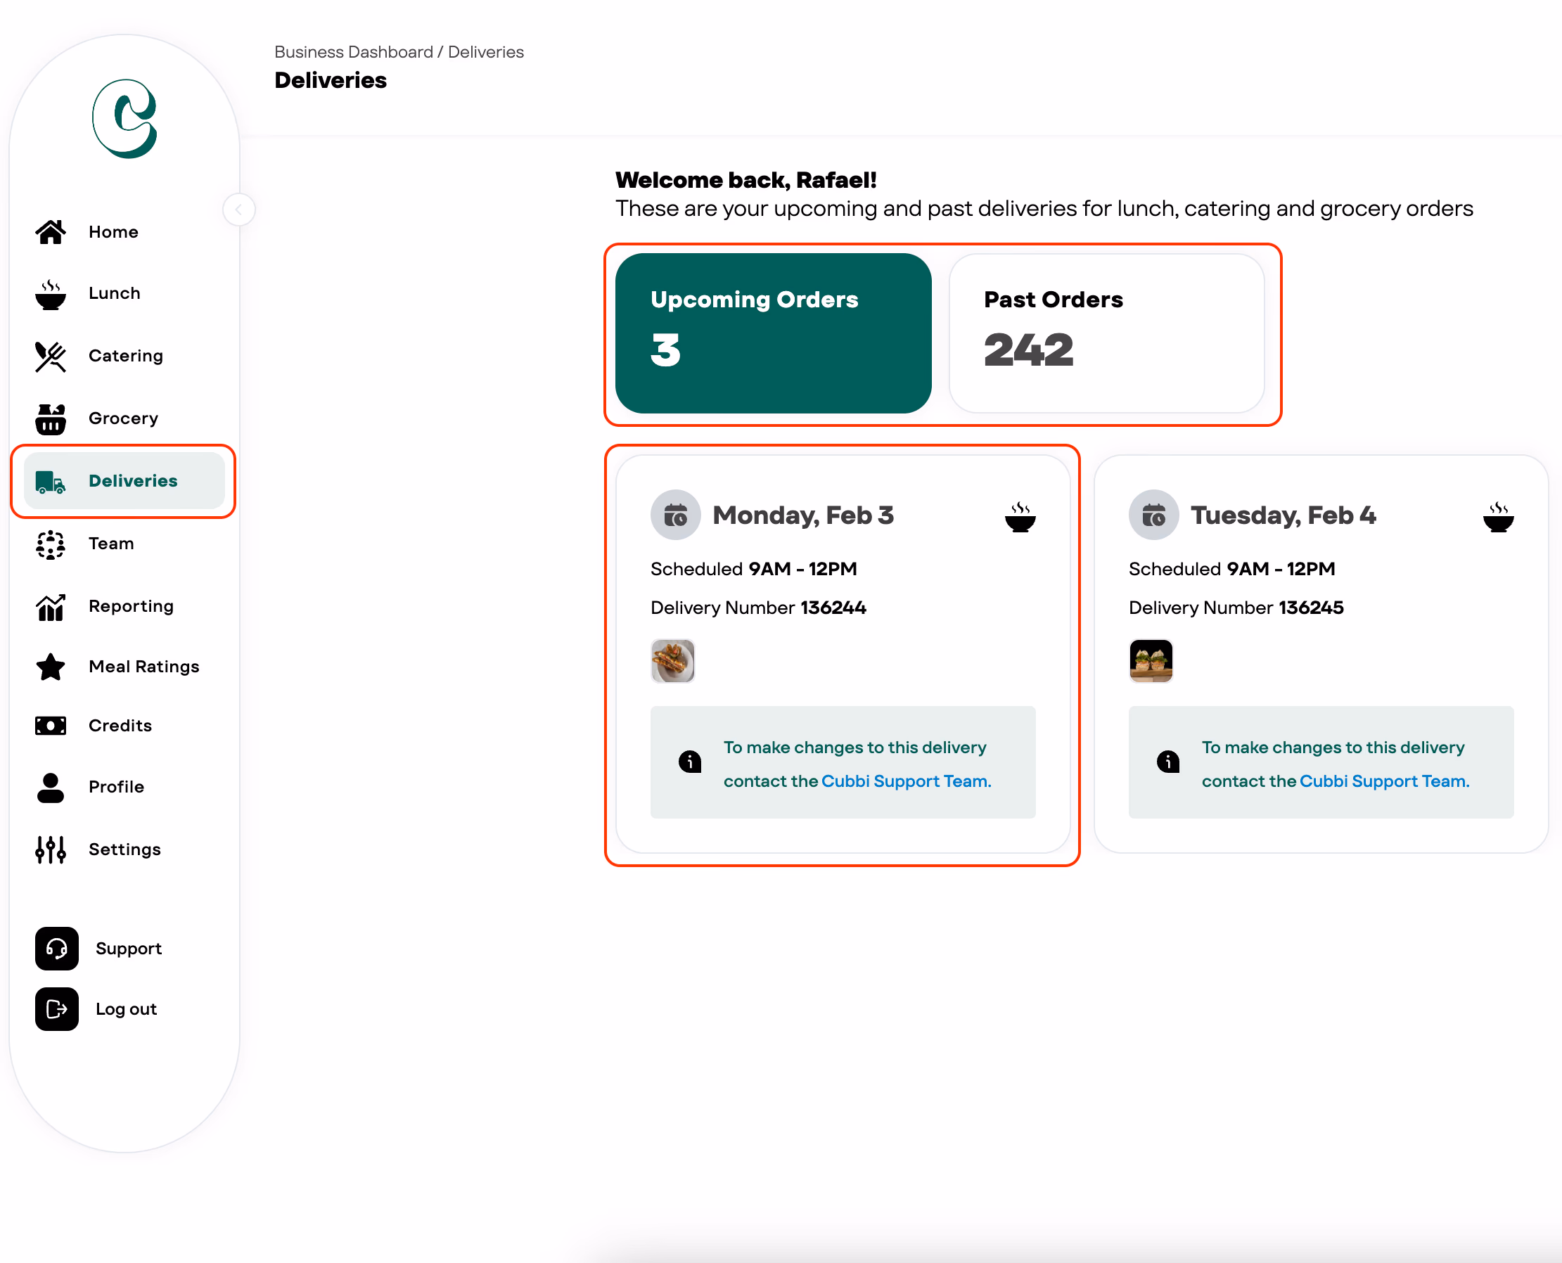
Task: Click the Monday Feb 3 meal thumbnail
Action: pyautogui.click(x=672, y=660)
